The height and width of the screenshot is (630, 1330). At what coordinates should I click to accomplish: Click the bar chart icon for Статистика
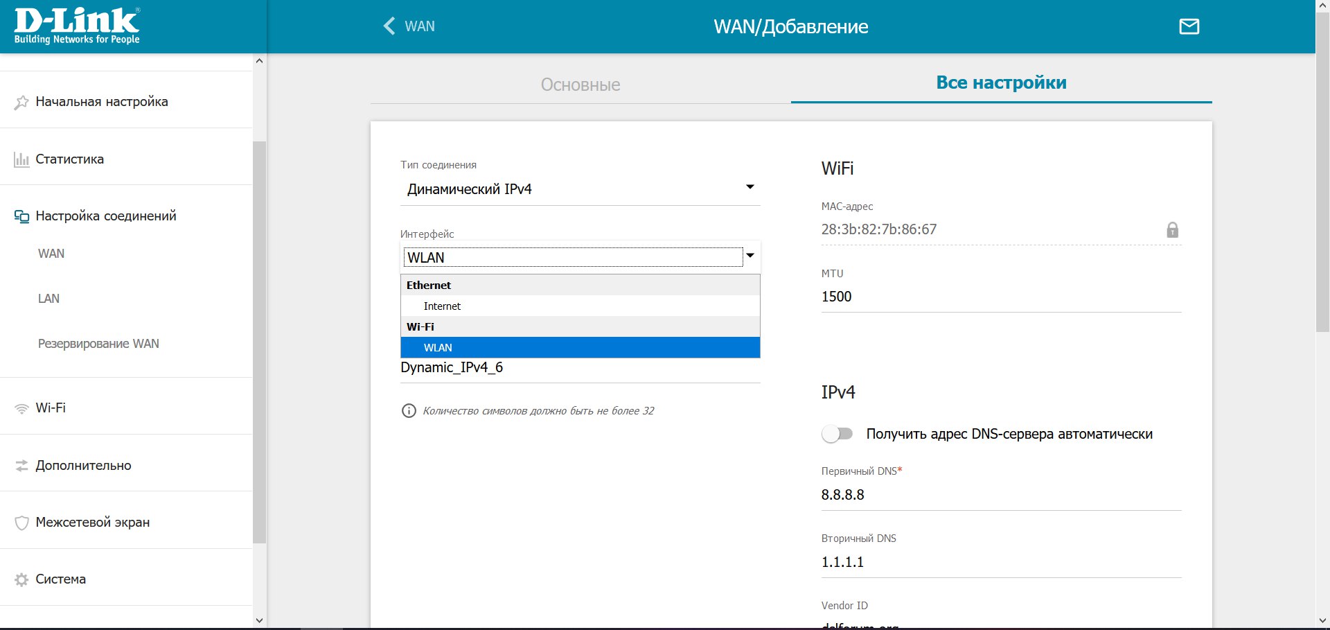[21, 159]
